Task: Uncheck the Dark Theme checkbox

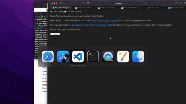Action: pos(51,12)
